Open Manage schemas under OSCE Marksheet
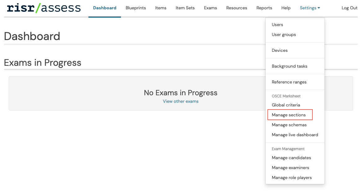 click(x=289, y=124)
